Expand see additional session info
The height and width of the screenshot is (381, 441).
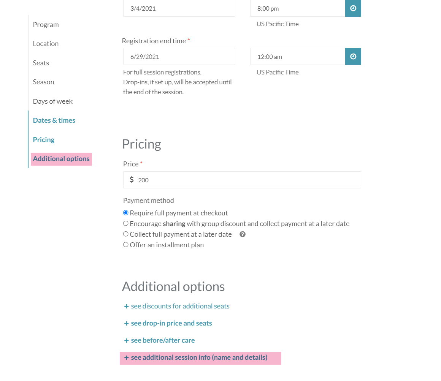click(199, 357)
